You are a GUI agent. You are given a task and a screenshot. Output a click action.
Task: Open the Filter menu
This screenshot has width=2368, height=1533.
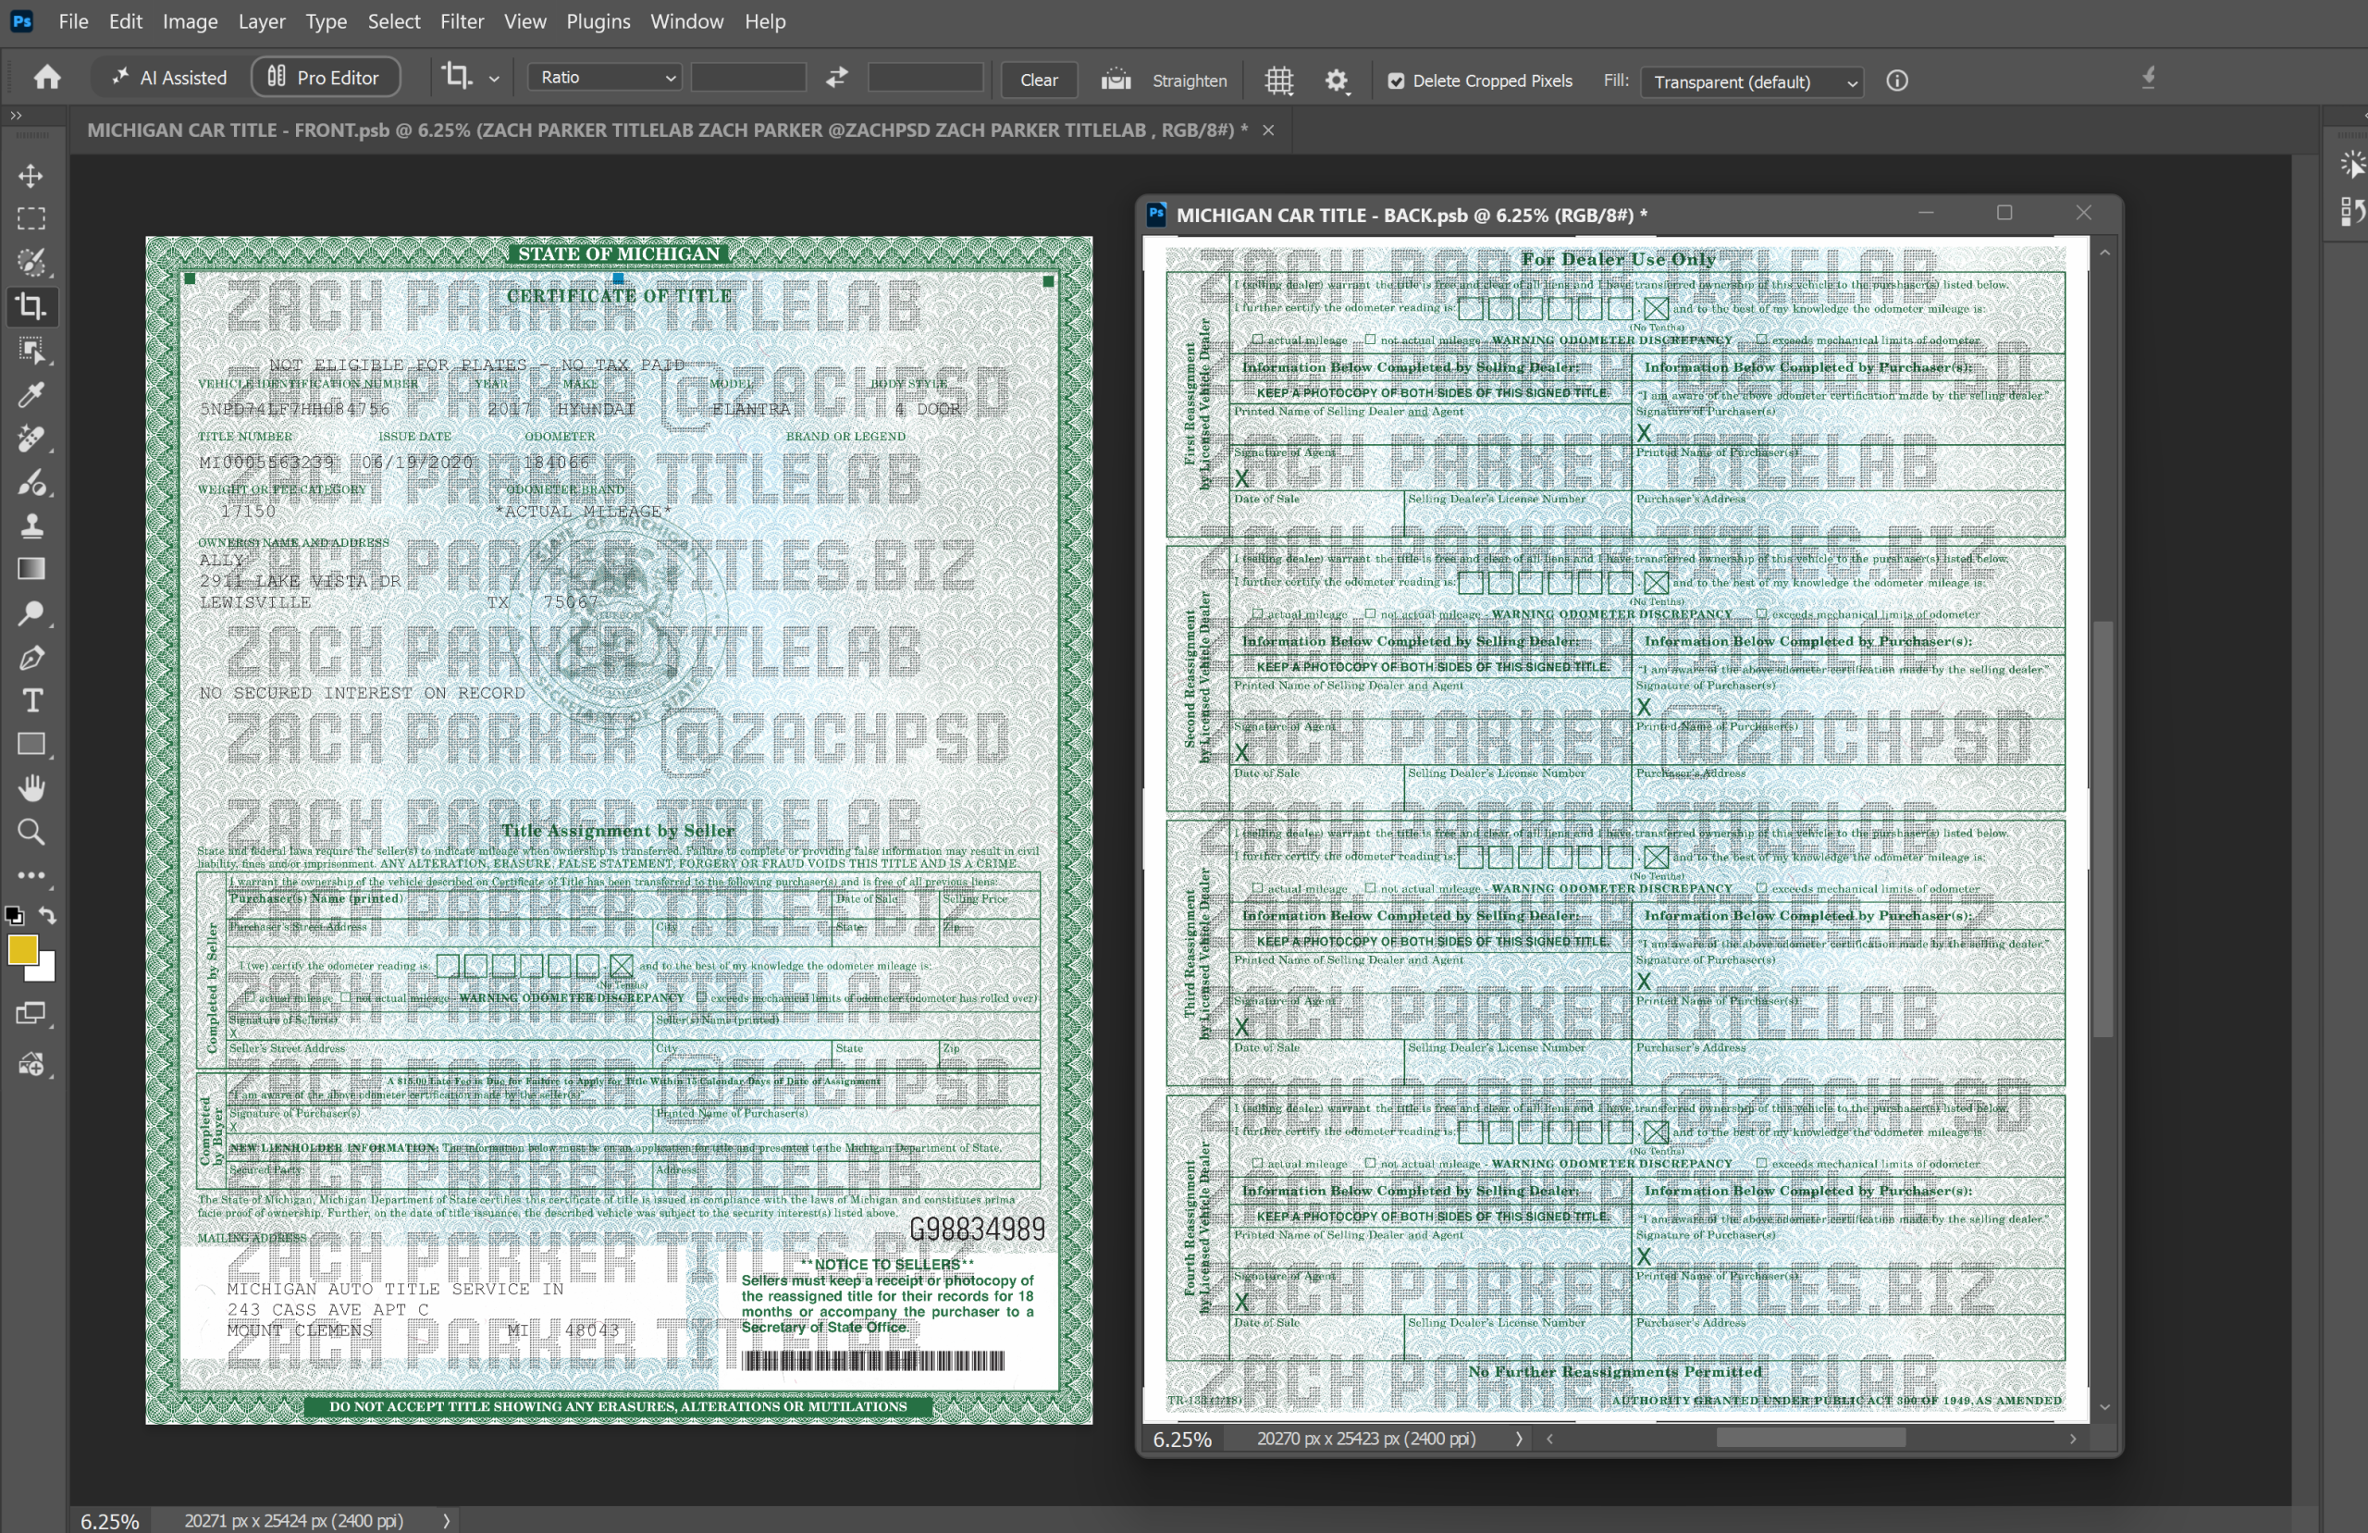(462, 21)
